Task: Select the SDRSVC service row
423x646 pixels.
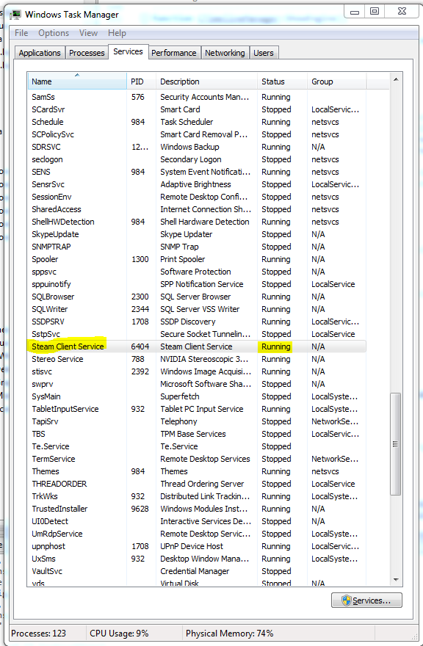Action: tap(197, 147)
